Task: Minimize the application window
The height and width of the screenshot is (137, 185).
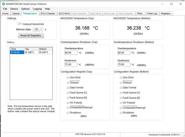Action: tap(162, 4)
